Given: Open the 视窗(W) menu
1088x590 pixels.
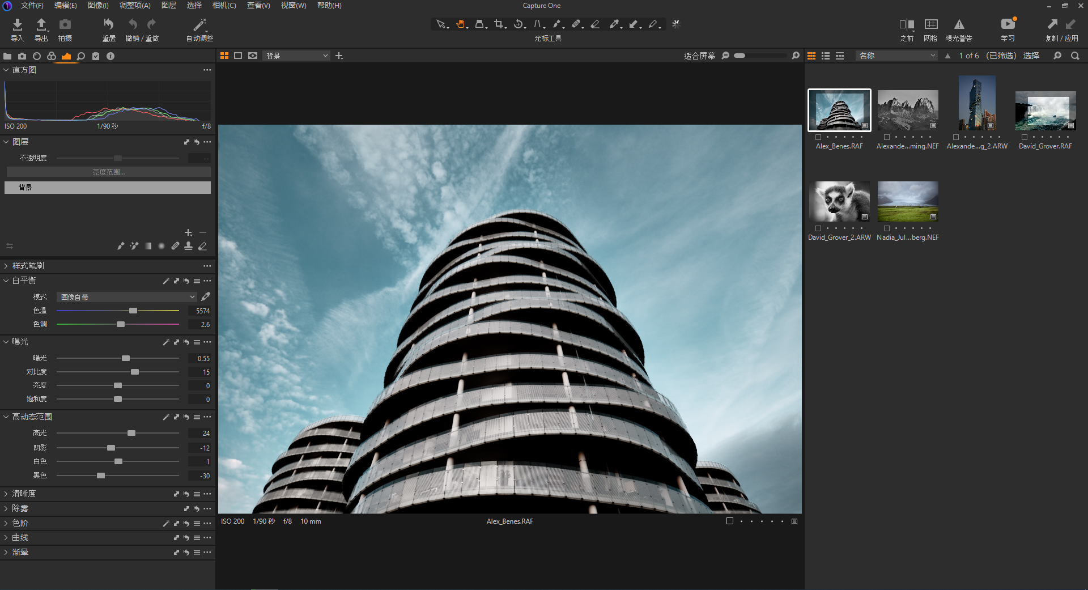Looking at the screenshot, I should [x=294, y=5].
